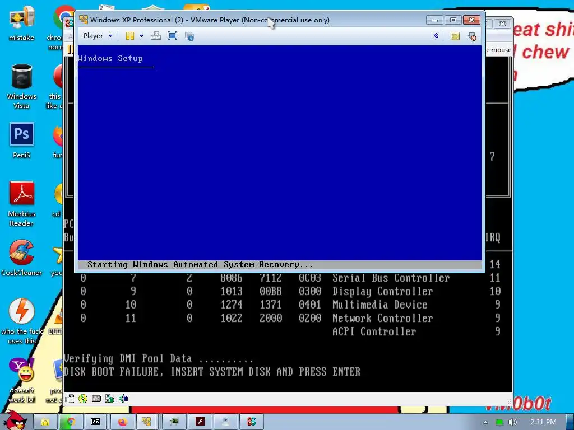
Task: Maximize the Windows XP Professional VMware window
Action: click(453, 20)
